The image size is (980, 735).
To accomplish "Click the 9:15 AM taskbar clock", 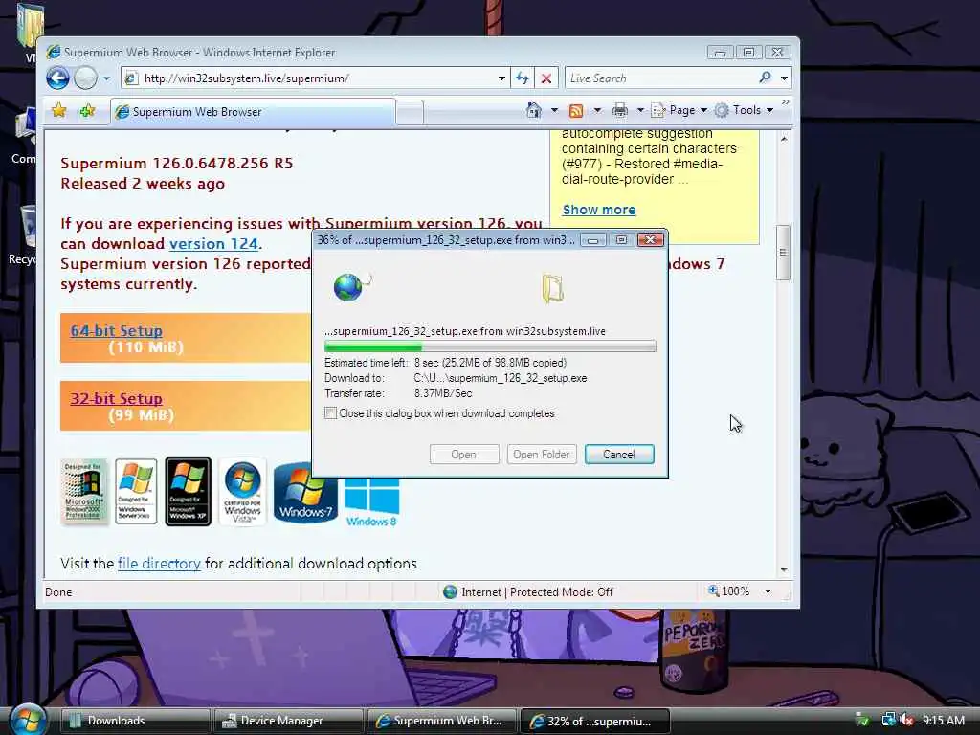I will (x=943, y=720).
